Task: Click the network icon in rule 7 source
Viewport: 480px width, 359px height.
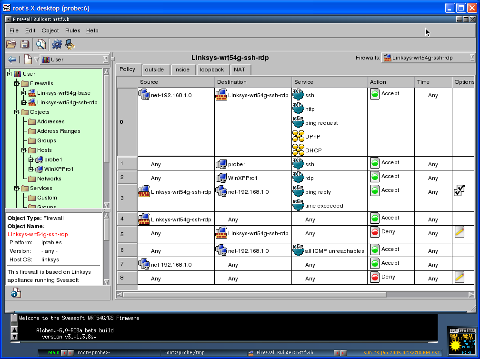Action: point(144,264)
